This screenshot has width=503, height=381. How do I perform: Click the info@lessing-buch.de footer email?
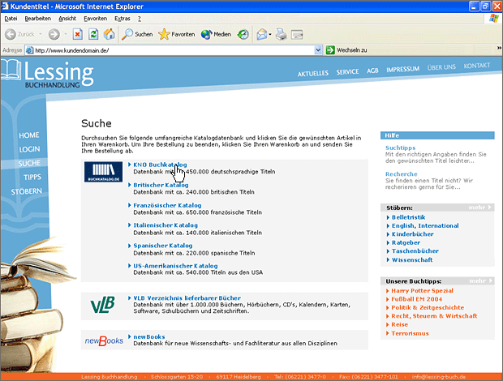coord(439,377)
